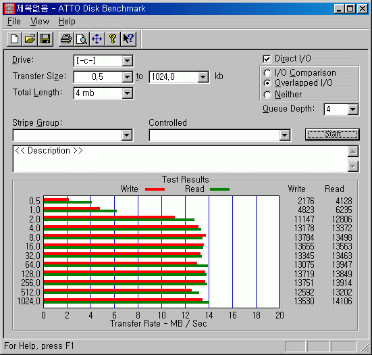Click the blue four-arrow move icon
The width and height of the screenshot is (372, 355).
point(97,39)
